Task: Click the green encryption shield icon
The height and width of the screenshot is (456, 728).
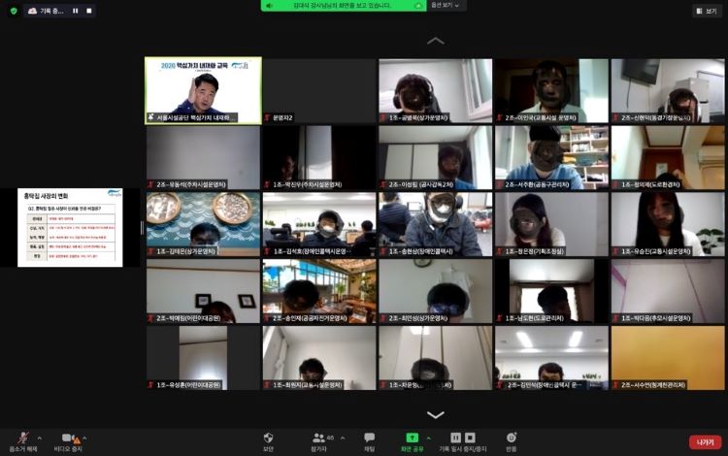Action: 13,11
